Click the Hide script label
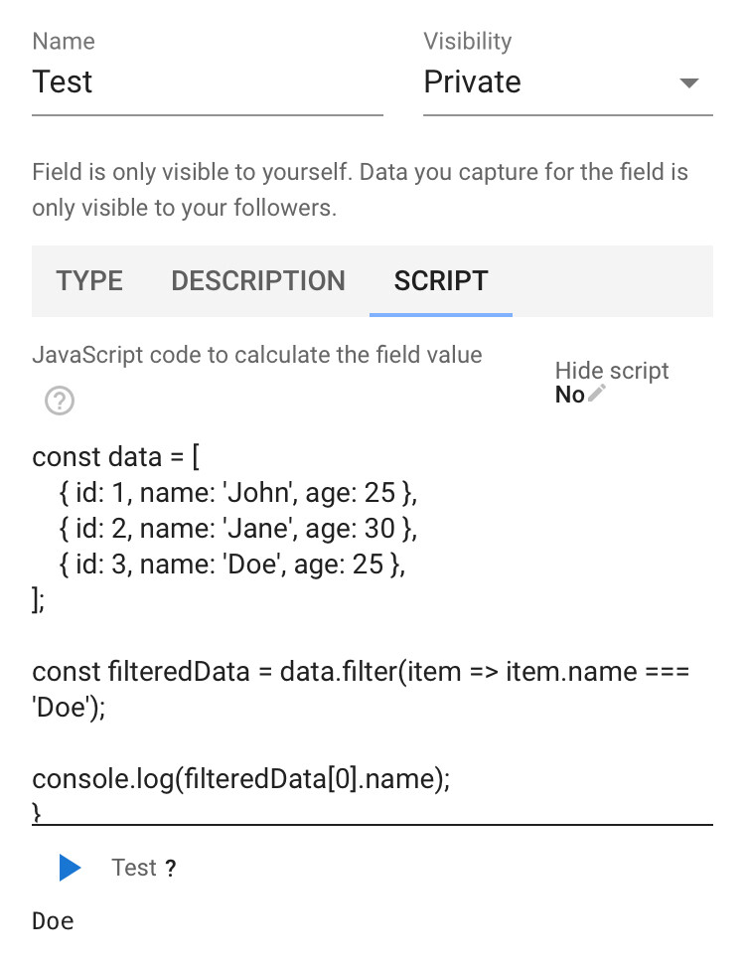Screen dimensions: 745x970 (x=612, y=371)
